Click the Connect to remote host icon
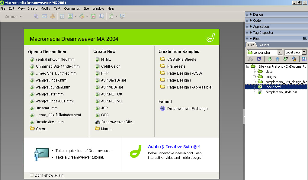Image resolution: width=308 pixels, height=180 pixels. [x=250, y=59]
